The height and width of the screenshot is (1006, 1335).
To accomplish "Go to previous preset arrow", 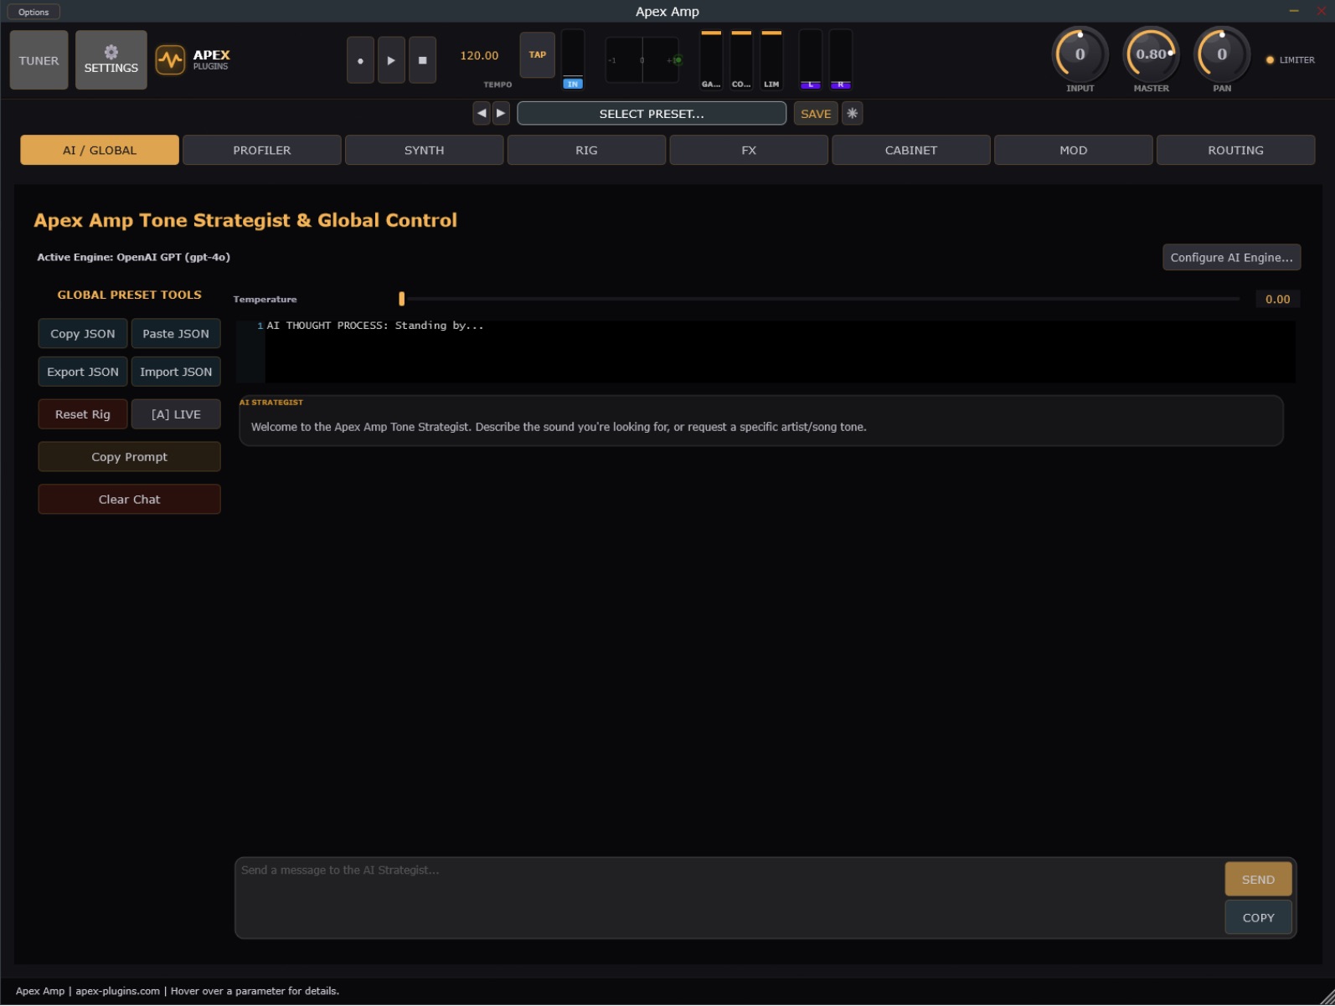I will tap(481, 113).
